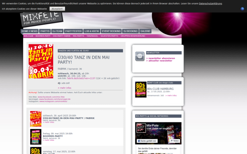247x154 pixels.
Task: Click the dj: udo zoll text
Action: 64,83
